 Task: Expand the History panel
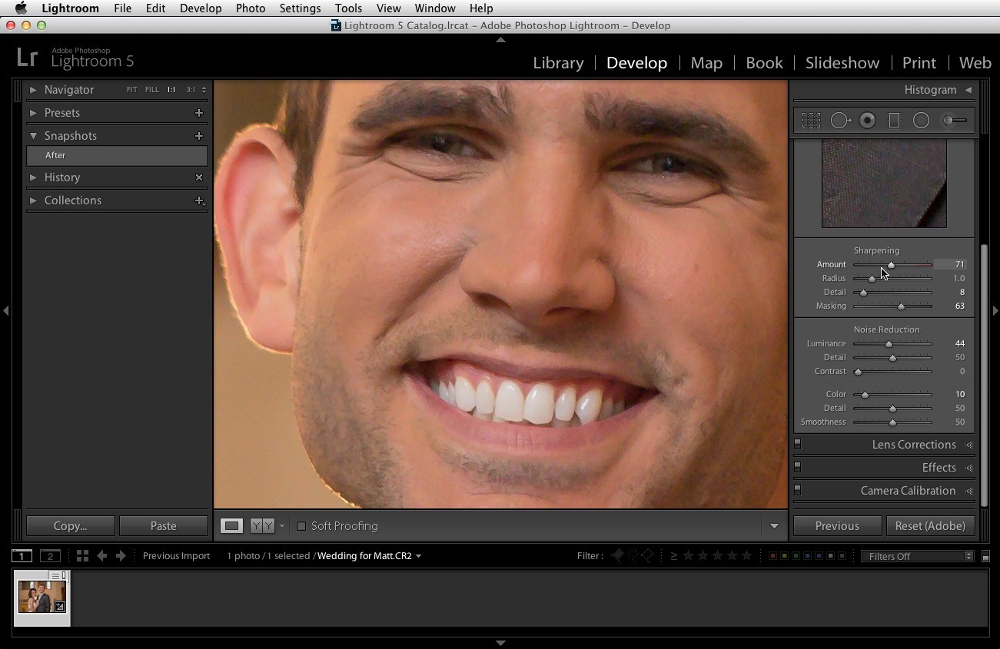(33, 177)
